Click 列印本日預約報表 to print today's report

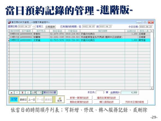pos(135,102)
